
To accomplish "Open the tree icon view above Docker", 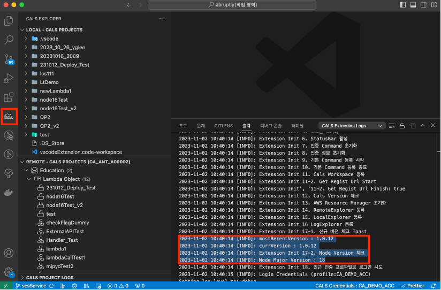I will coord(9,173).
